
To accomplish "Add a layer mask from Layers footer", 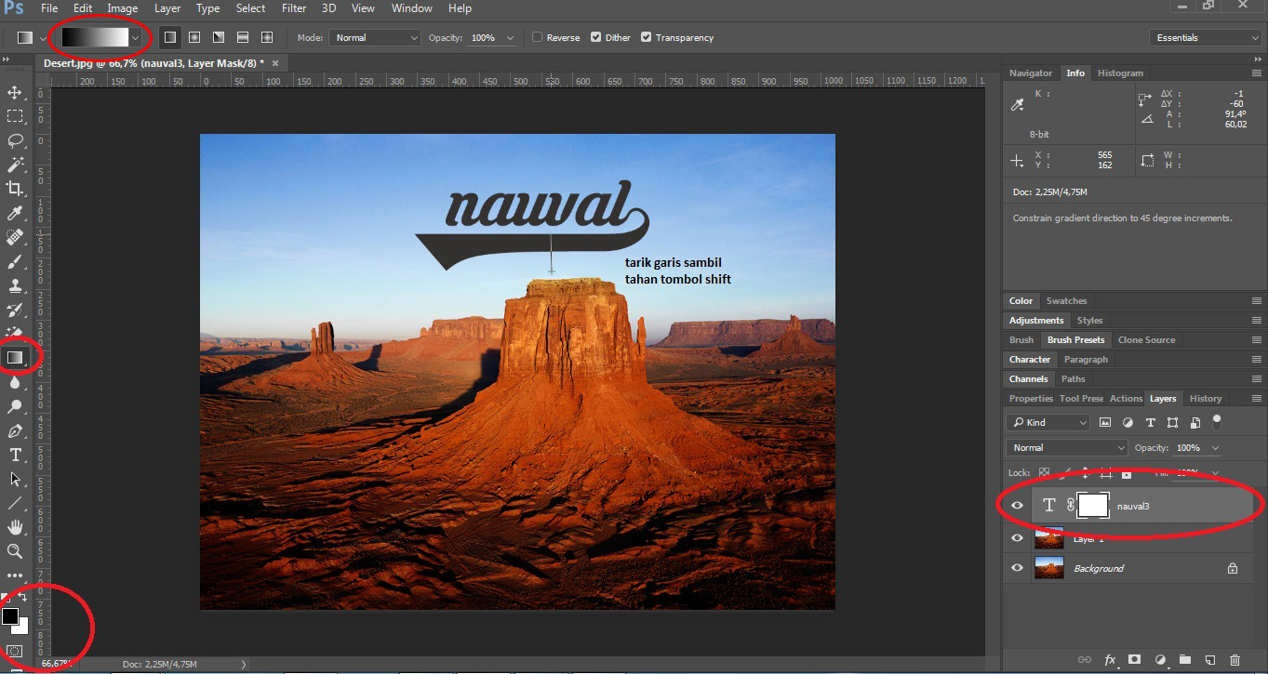I will (1135, 660).
